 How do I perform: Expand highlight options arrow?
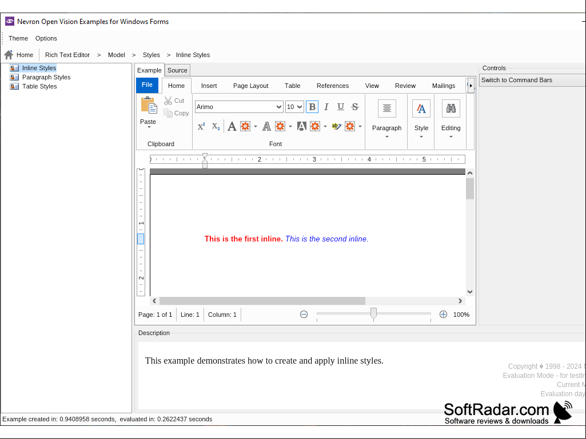point(360,127)
